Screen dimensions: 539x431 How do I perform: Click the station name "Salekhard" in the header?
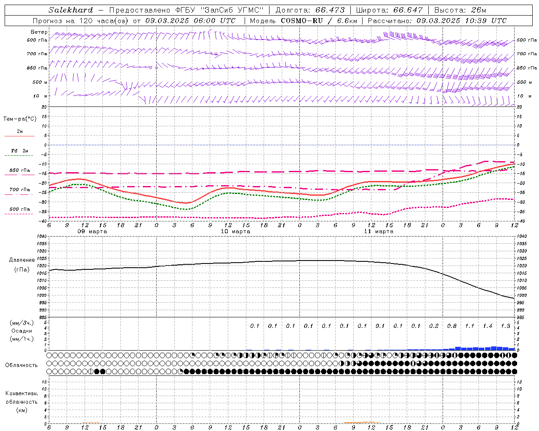(70, 10)
